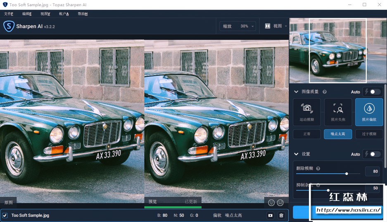The height and width of the screenshot is (222, 387).
Task: Click the navigator thumbnail of the car
Action: pyautogui.click(x=338, y=51)
